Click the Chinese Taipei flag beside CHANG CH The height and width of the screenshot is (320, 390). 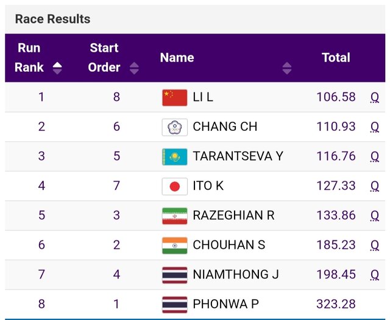[174, 127]
